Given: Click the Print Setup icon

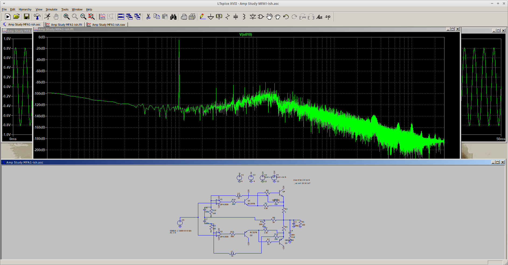Looking at the screenshot, I should pos(184,17).
